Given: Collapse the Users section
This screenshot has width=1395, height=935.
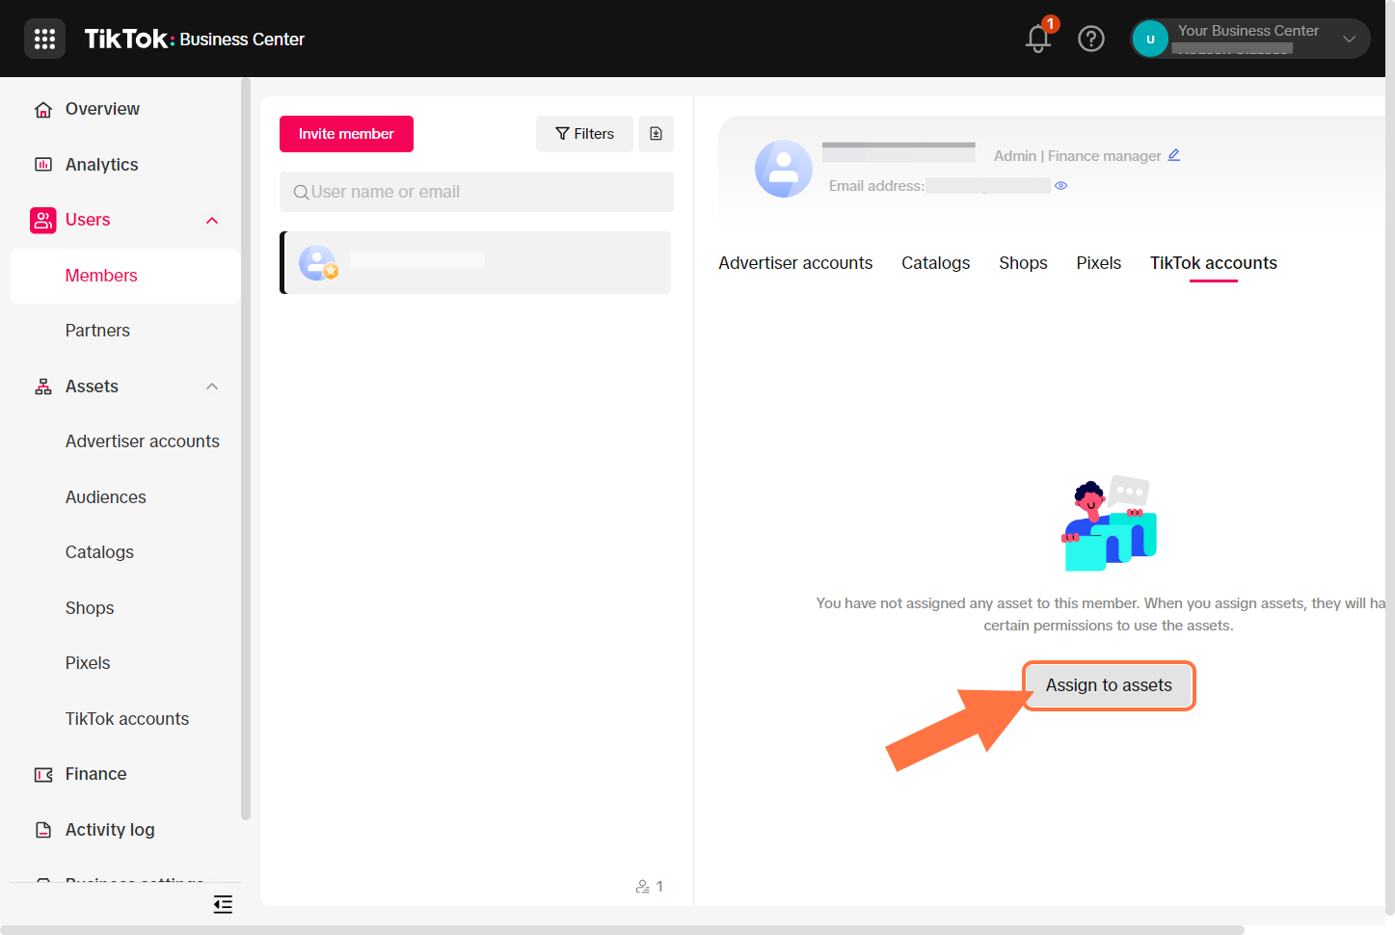Looking at the screenshot, I should point(211,220).
